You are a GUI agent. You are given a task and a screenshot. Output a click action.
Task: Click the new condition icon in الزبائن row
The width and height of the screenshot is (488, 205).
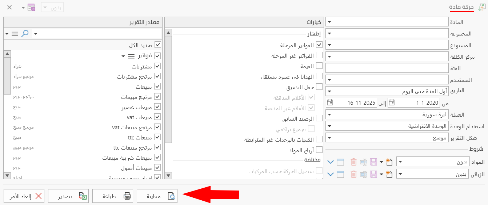389,174
